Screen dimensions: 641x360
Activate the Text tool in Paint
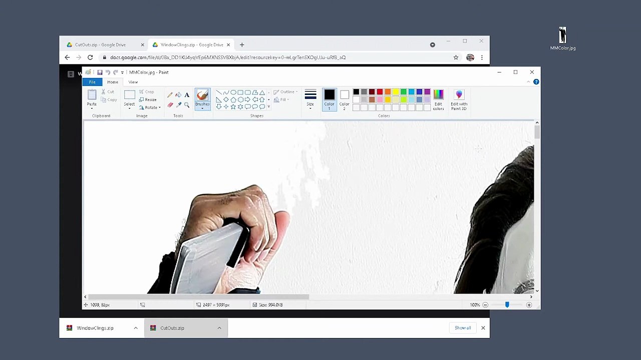coord(187,95)
